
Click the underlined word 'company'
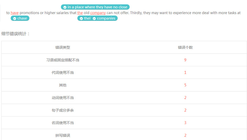(98, 13)
